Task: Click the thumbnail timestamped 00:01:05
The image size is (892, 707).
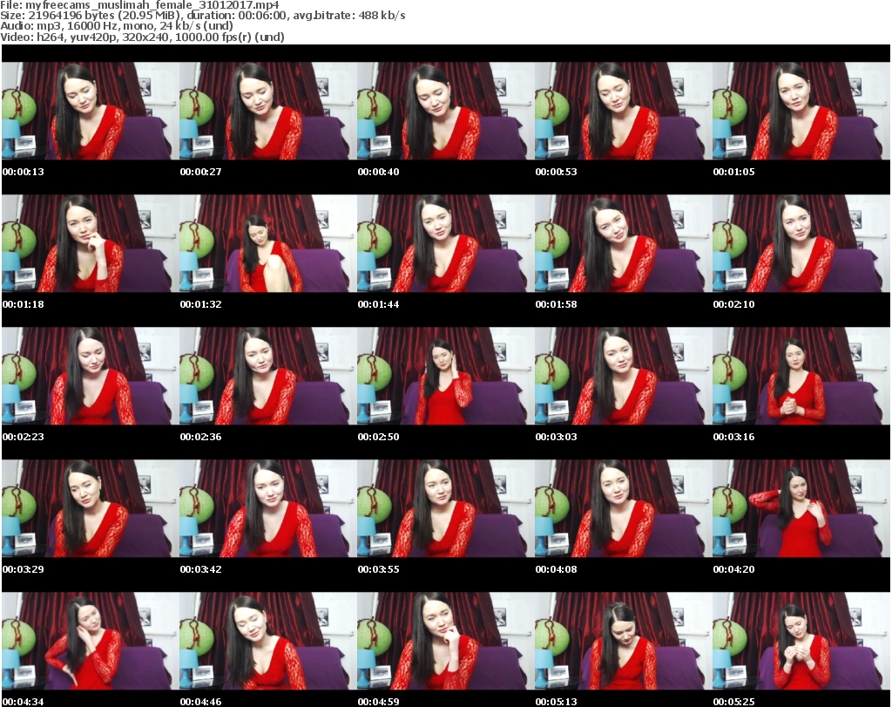Action: (801, 111)
